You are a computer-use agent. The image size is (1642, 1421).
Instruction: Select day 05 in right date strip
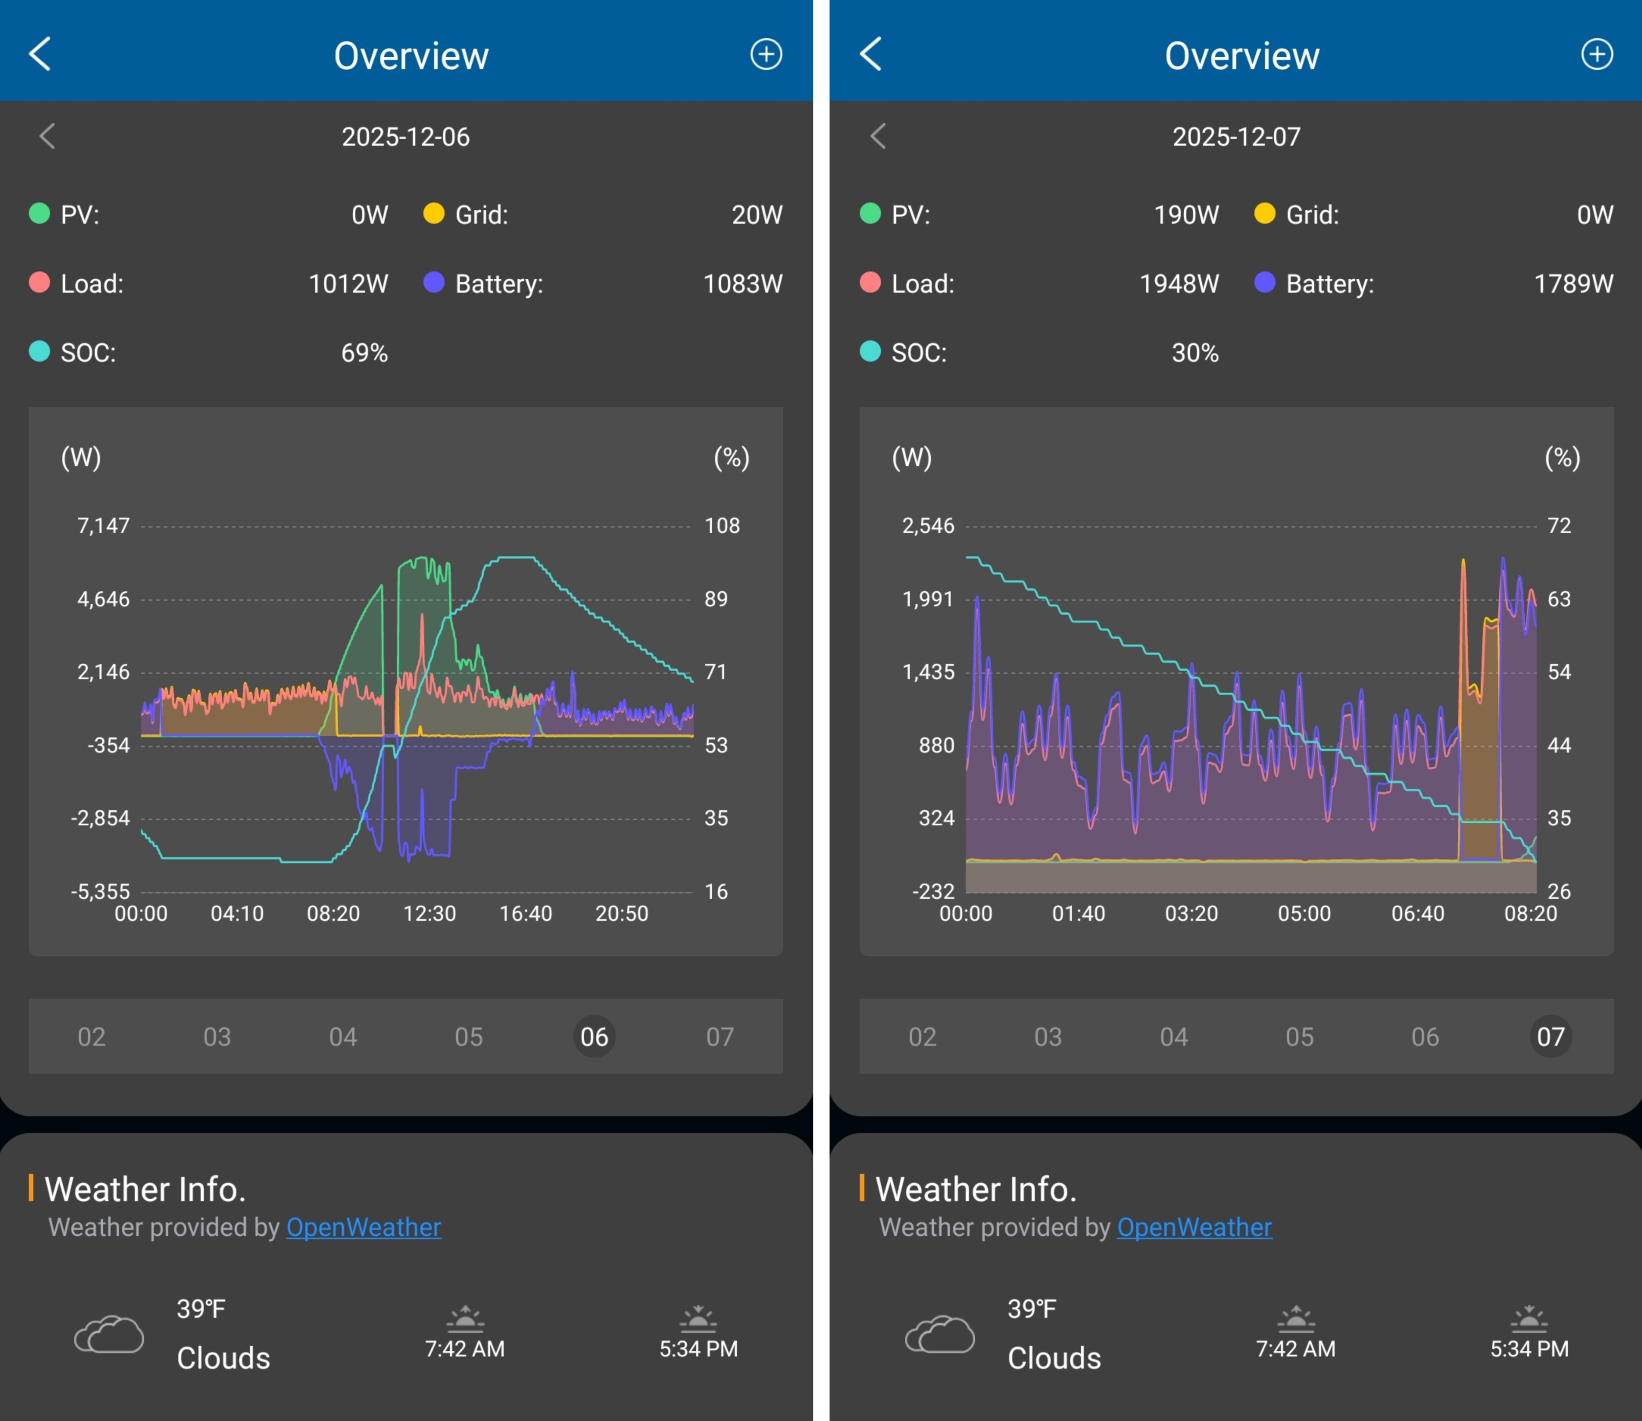point(1299,1036)
